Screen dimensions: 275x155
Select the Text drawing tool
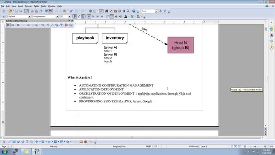coord(27,142)
